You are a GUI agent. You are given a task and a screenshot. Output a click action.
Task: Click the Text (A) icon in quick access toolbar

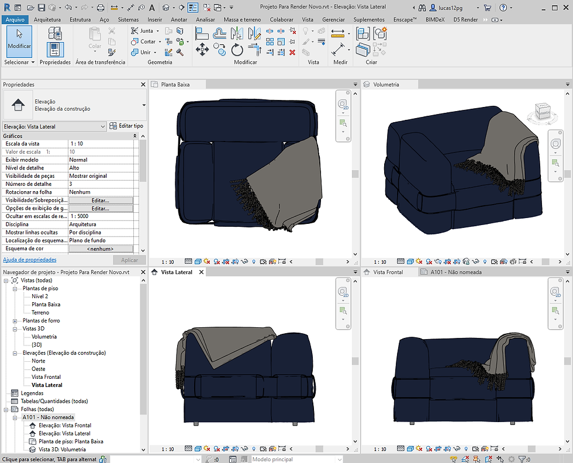152,8
